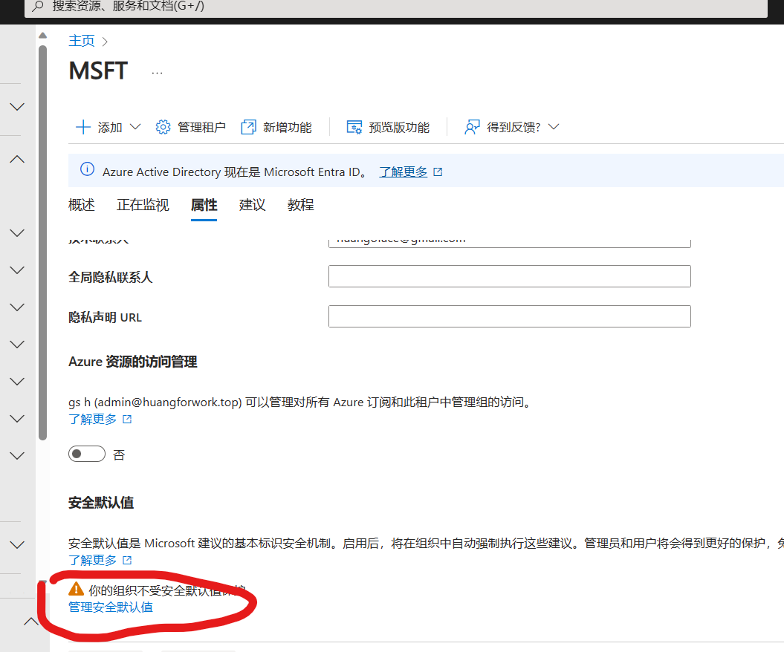
Task: Click the MSFT page title
Action: (x=99, y=71)
